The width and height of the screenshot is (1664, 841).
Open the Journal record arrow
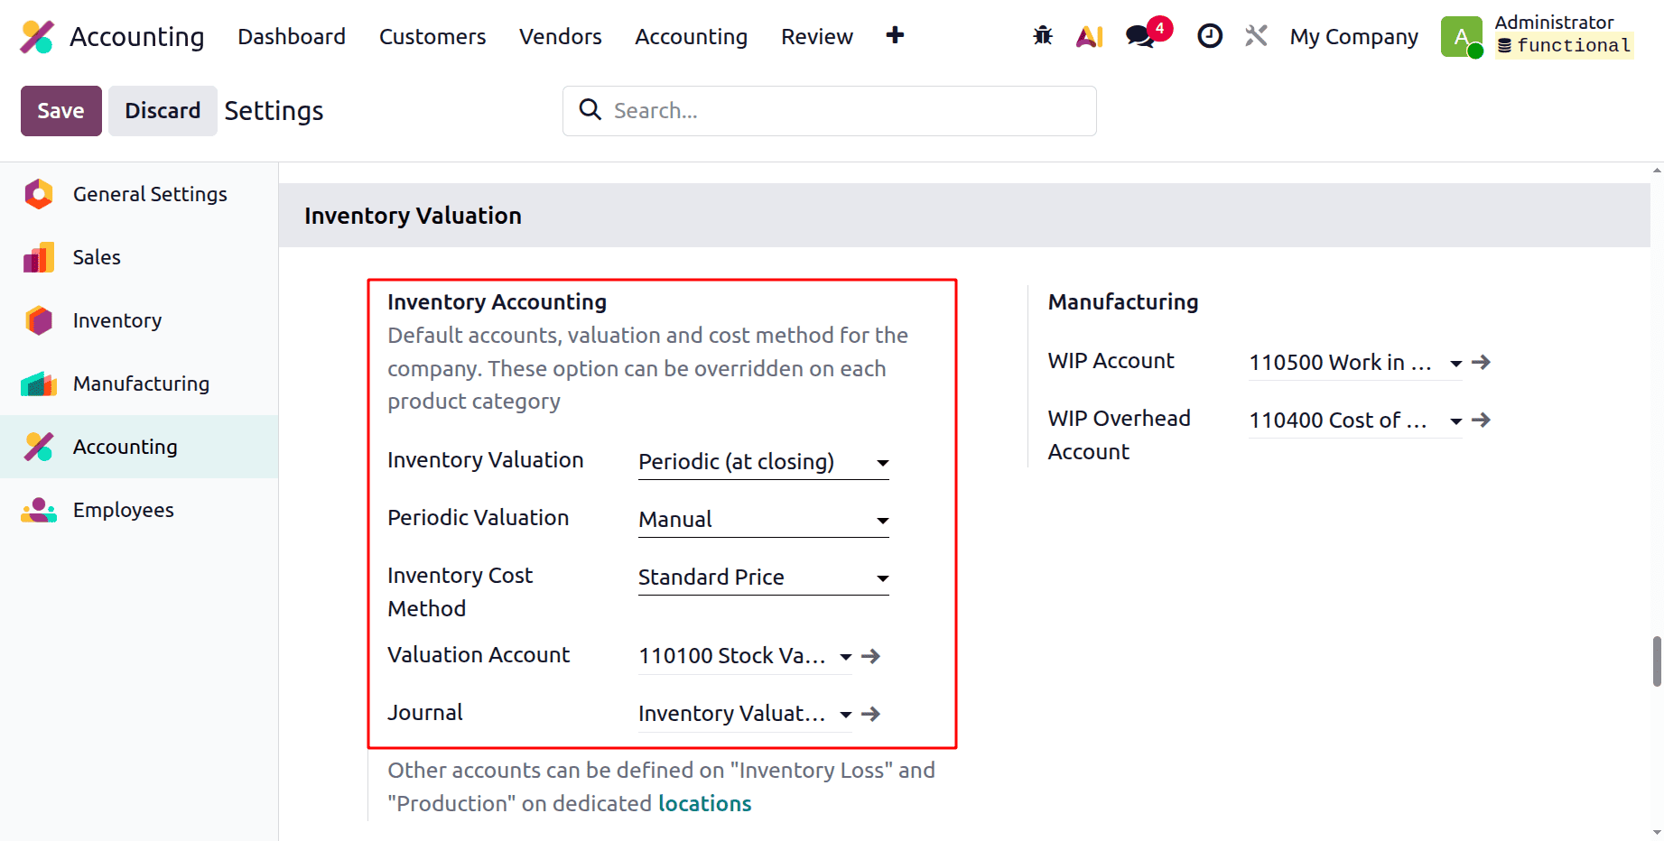870,714
